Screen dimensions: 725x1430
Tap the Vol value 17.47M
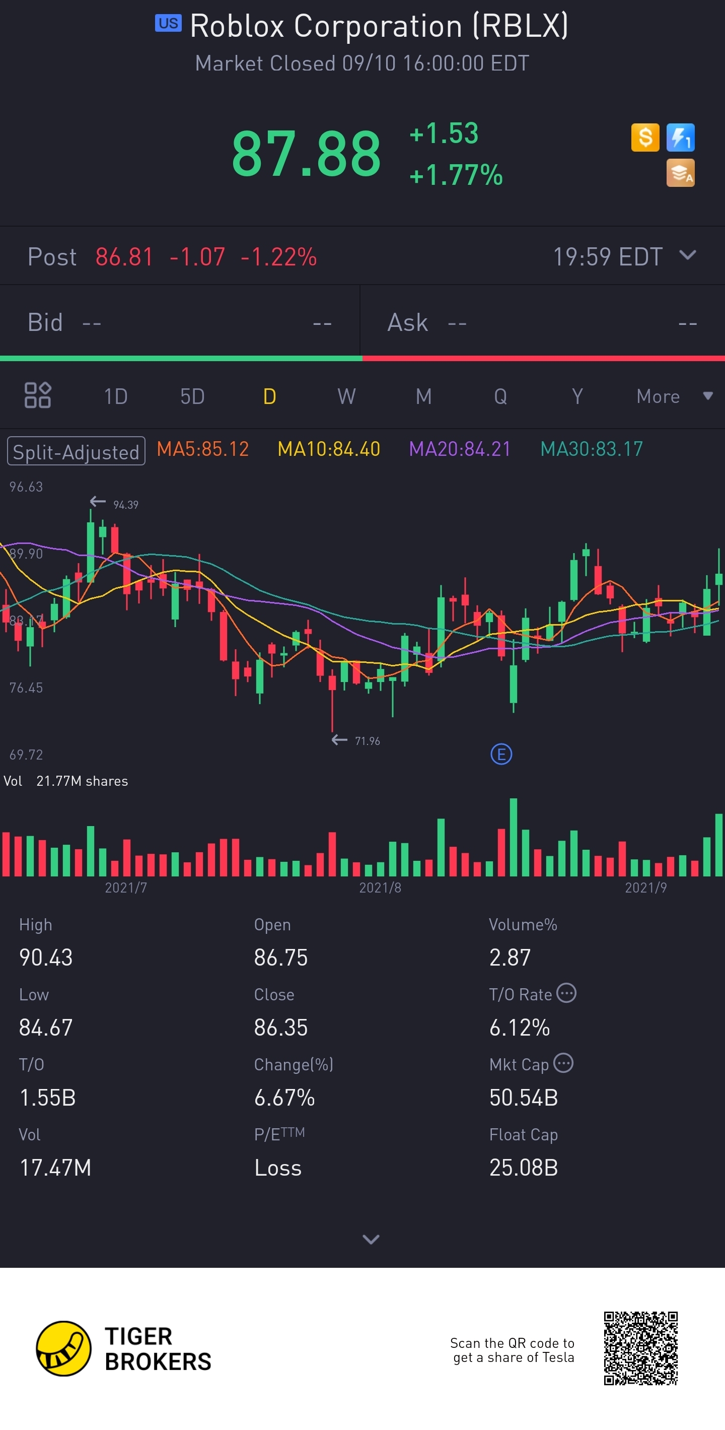[55, 1168]
